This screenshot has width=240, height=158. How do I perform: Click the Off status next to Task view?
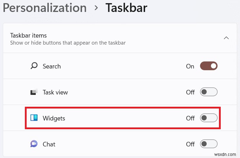point(190,92)
